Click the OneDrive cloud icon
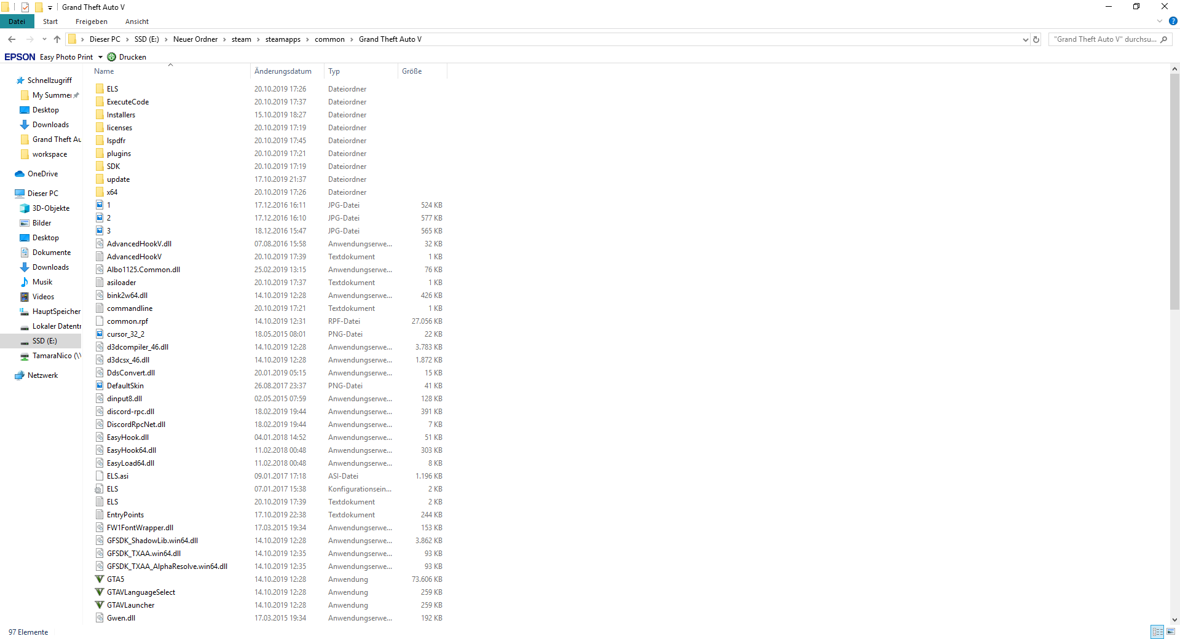The image size is (1180, 639). tap(20, 174)
